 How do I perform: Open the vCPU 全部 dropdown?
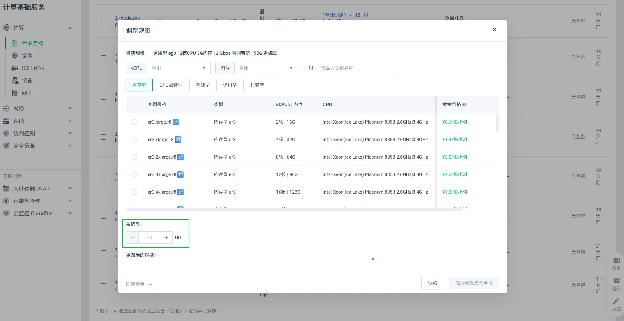178,68
